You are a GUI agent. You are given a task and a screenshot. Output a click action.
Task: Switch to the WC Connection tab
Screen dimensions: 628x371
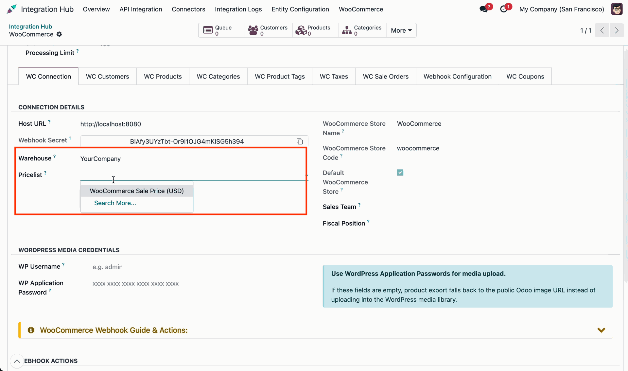(48, 76)
